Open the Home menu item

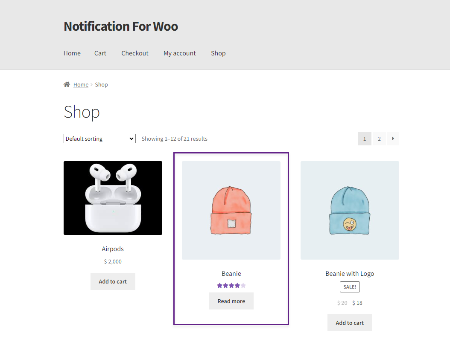click(72, 53)
